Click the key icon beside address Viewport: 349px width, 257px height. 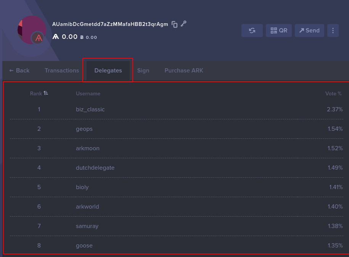coord(183,24)
